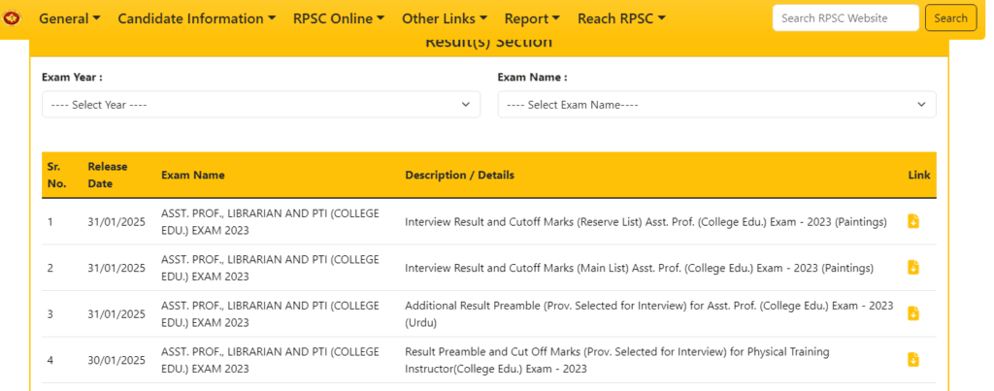This screenshot has height=391, width=994.
Task: Open the Candidate Information menu
Action: tap(196, 18)
